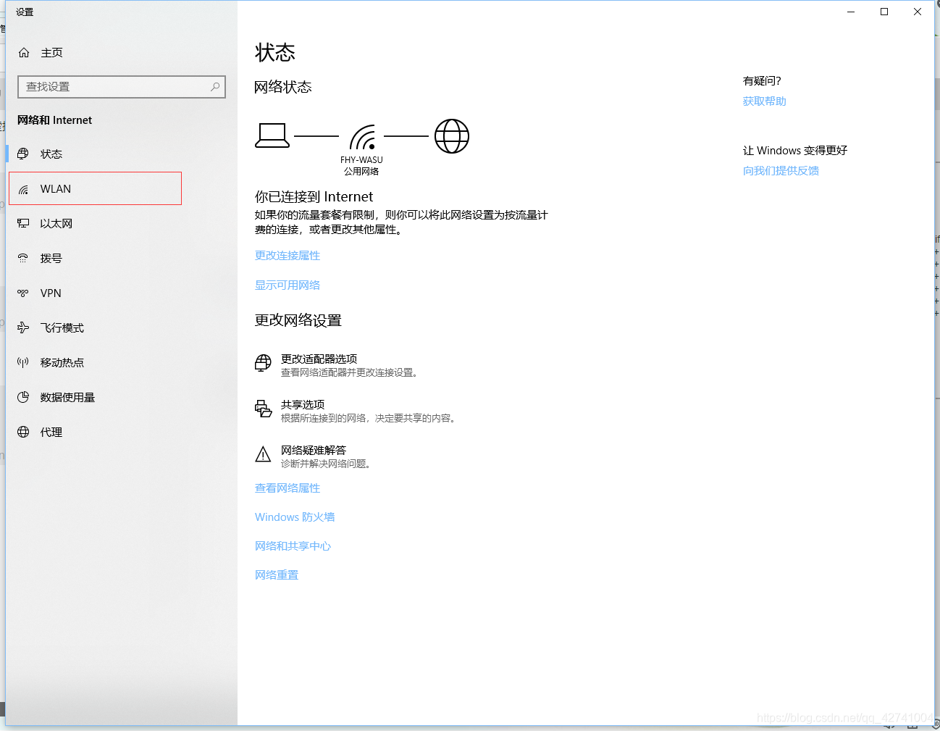
Task: Click the 网络和 Internet heading
Action: [x=55, y=120]
